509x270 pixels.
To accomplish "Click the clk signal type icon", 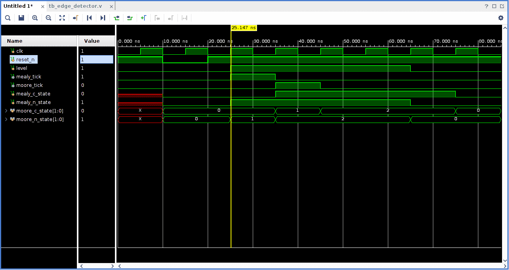I will coord(12,51).
